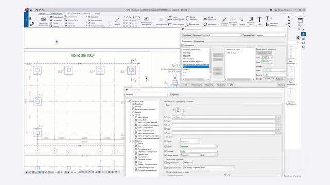
Task: Click Отмена in mark content dialog
Action: tap(282, 85)
